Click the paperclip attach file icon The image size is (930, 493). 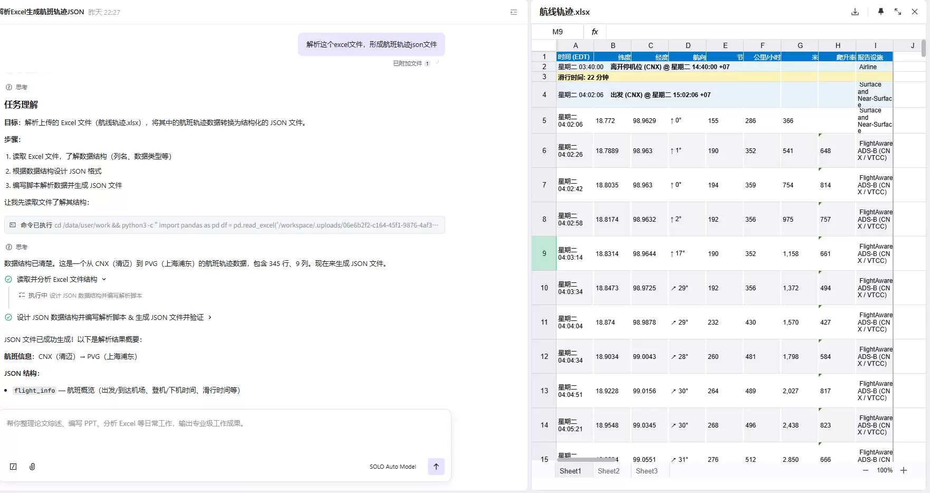coord(32,467)
